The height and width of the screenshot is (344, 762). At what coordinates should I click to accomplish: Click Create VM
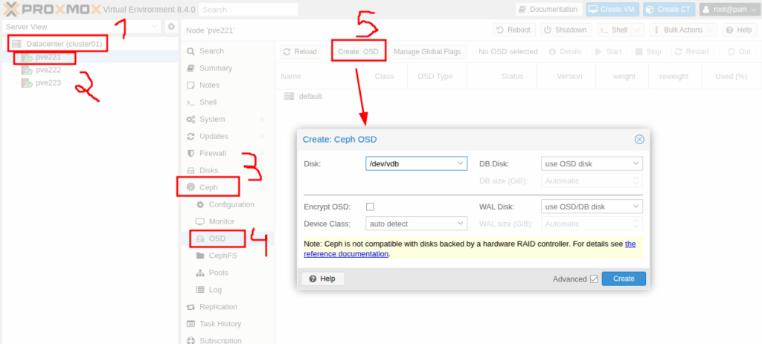tap(612, 9)
